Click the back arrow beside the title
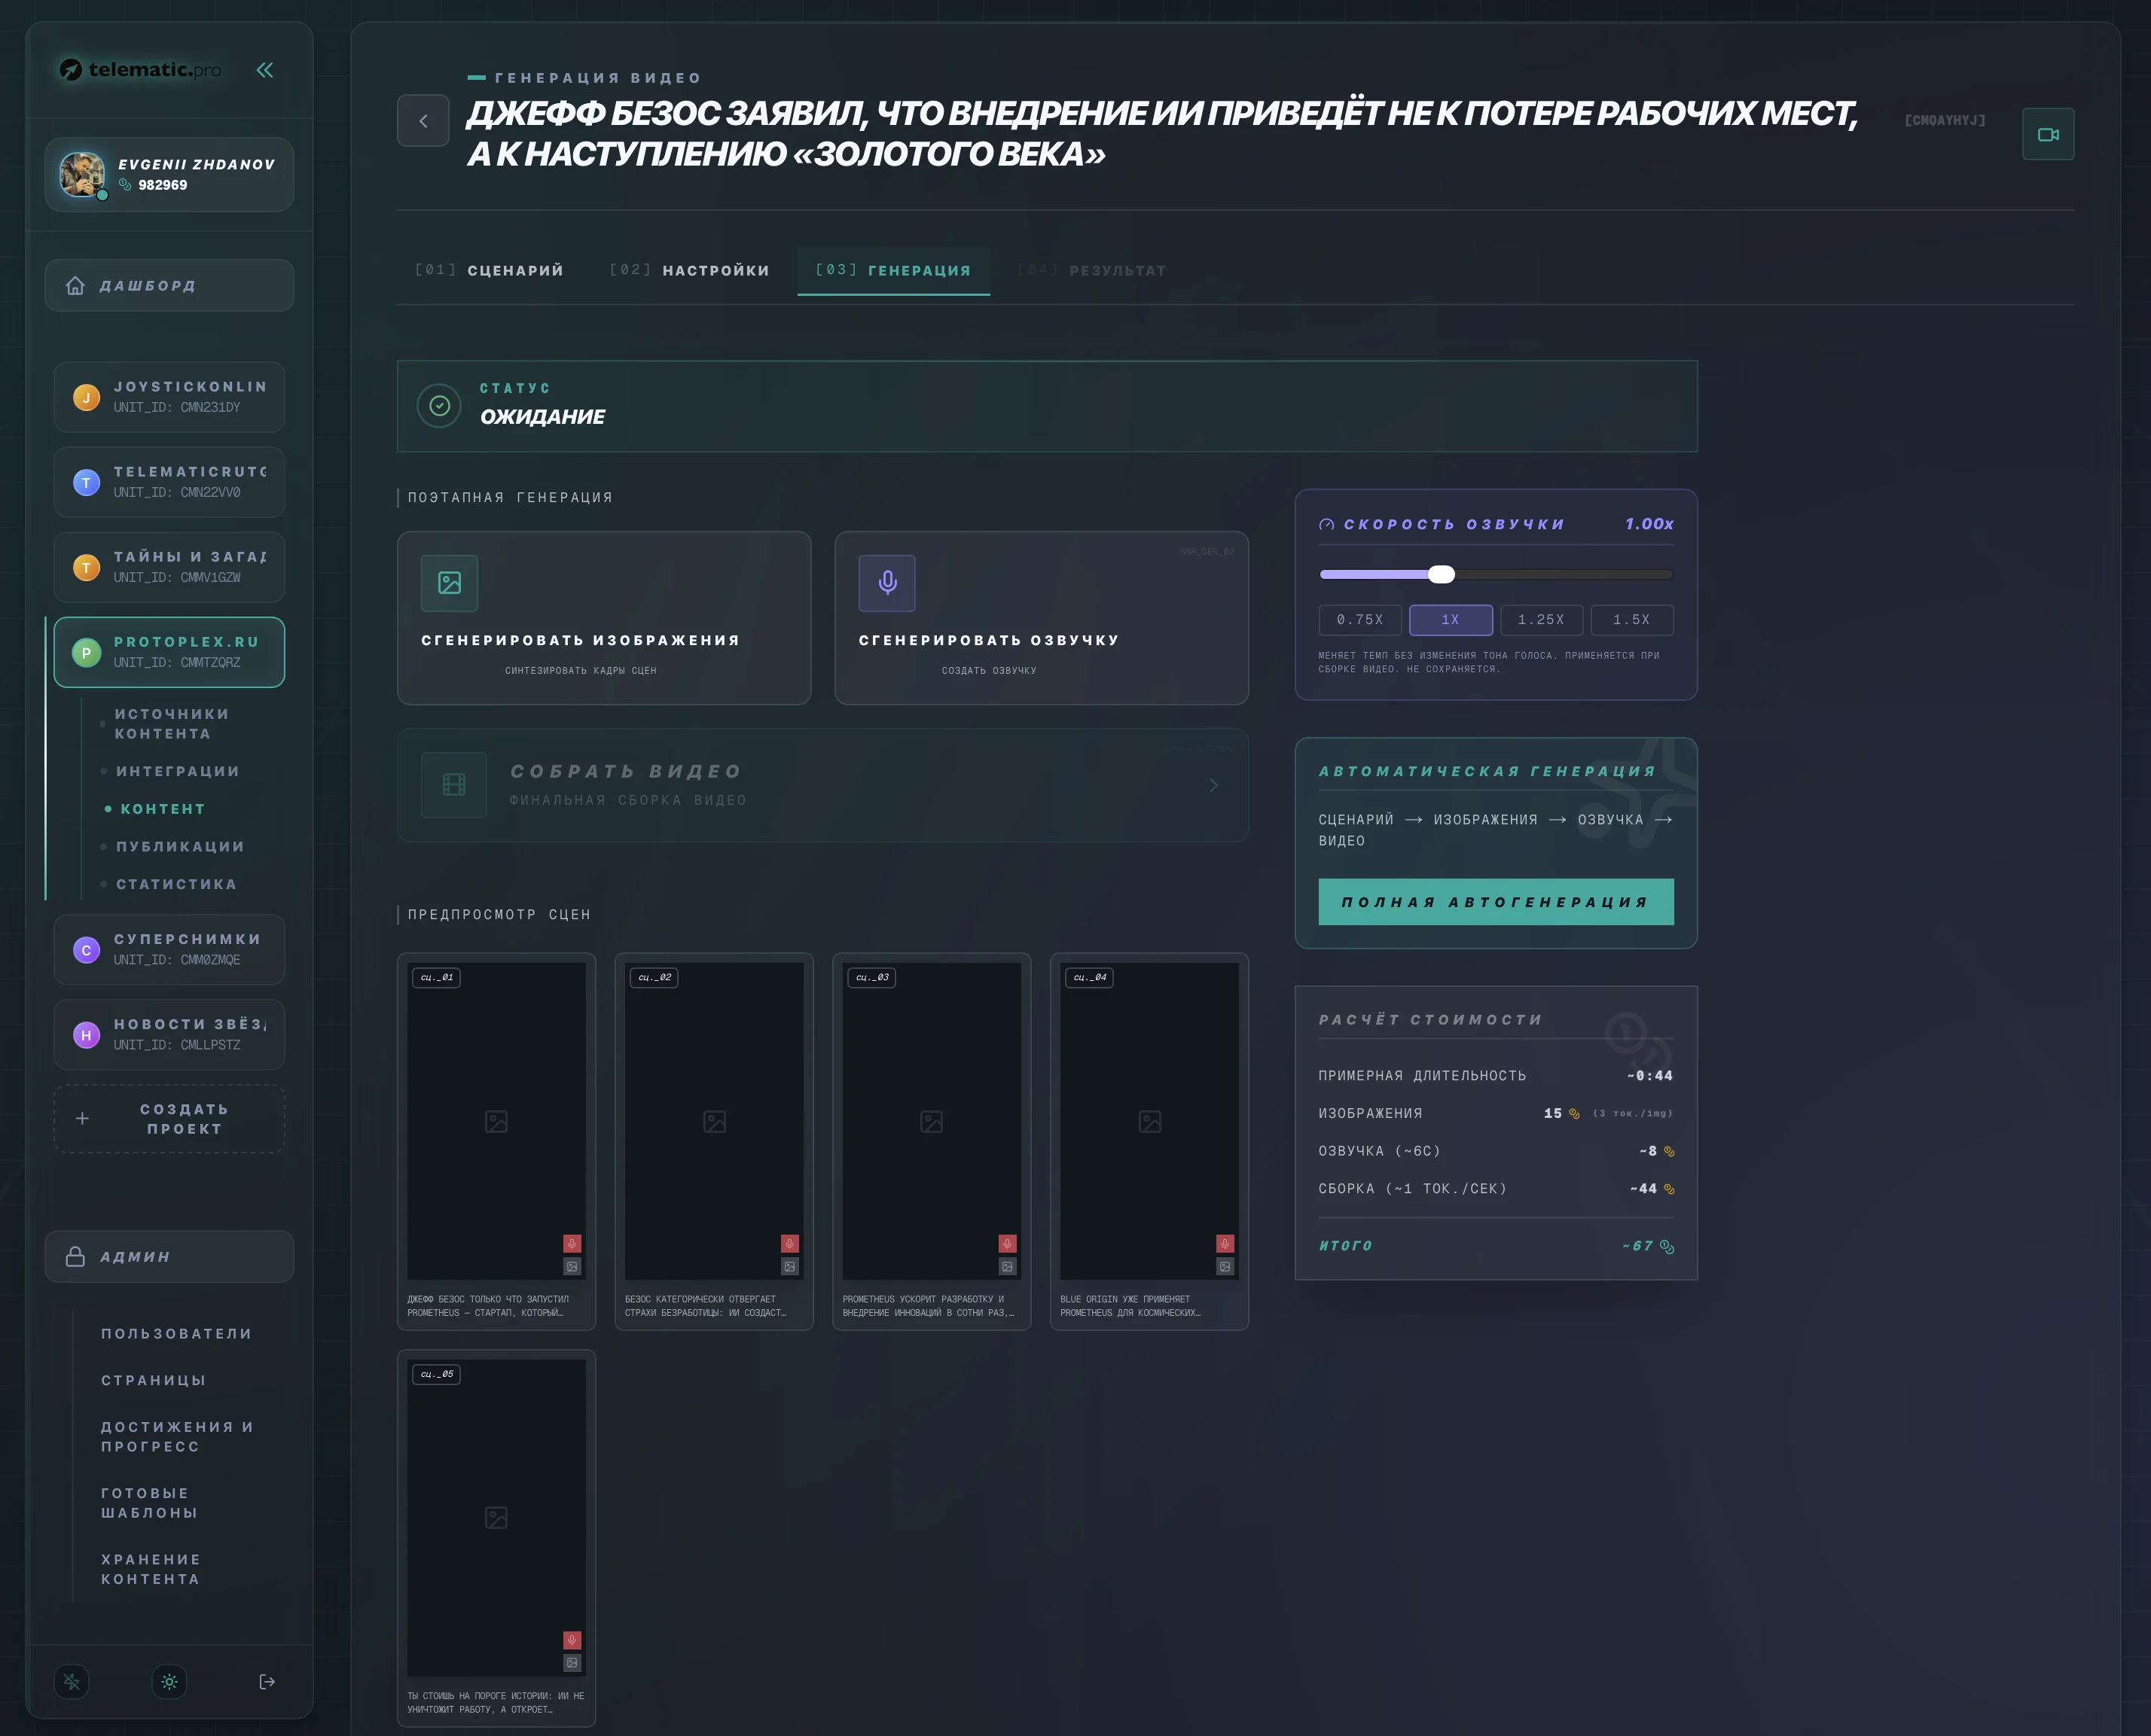Screen dimensions: 2151x1736 pyautogui.click(x=423, y=121)
